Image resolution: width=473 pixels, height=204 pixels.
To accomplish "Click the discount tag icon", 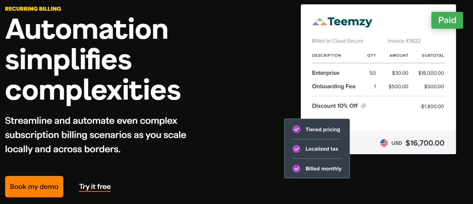I will pos(363,106).
